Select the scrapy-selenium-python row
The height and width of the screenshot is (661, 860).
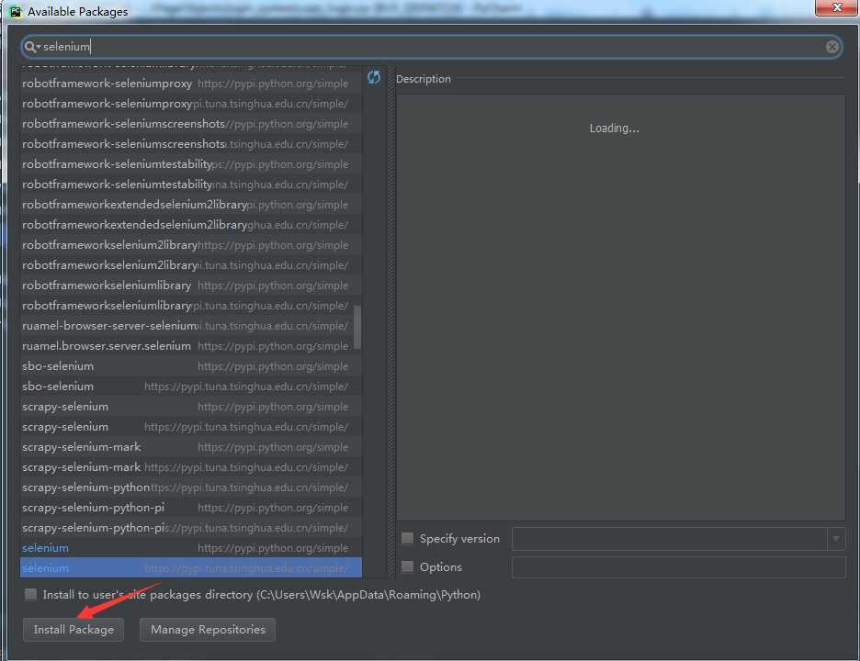[x=191, y=487]
